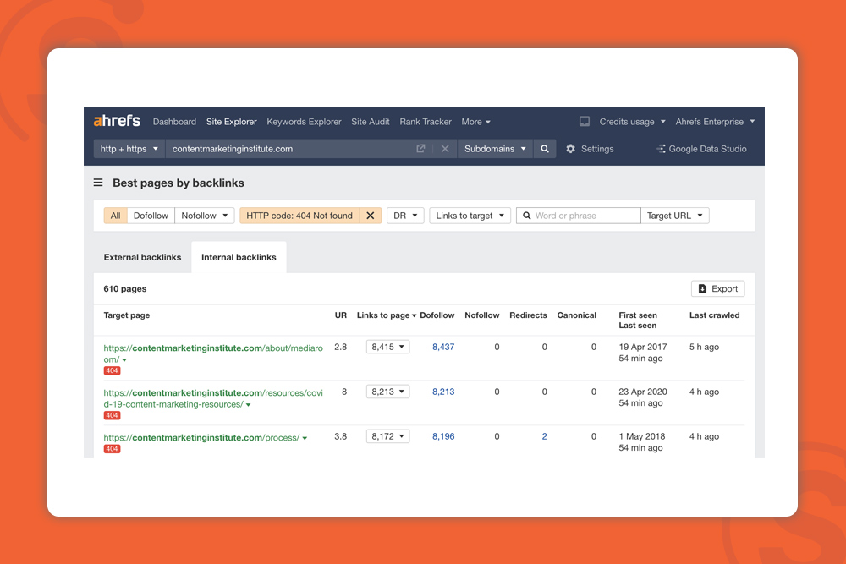The width and height of the screenshot is (846, 564).
Task: Click the Settings gear icon
Action: 570,149
